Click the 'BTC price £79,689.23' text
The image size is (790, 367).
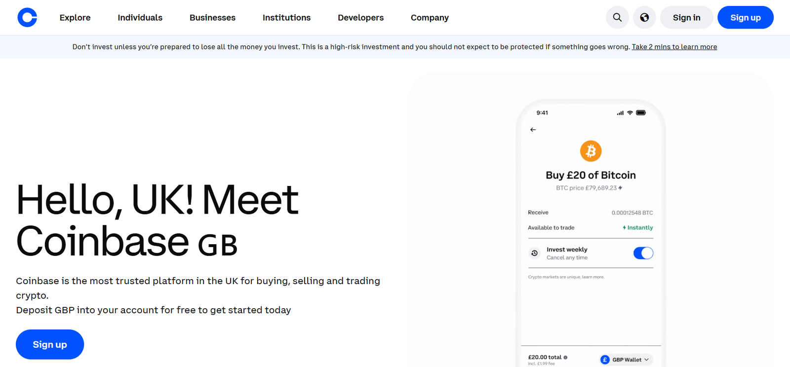(586, 188)
